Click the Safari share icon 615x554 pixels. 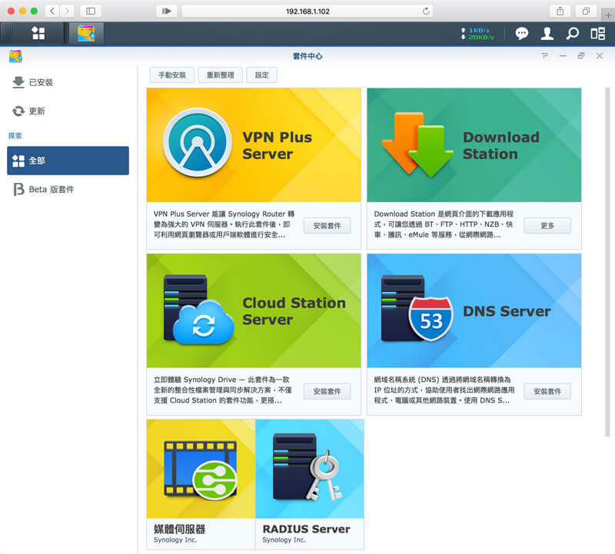coord(560,11)
